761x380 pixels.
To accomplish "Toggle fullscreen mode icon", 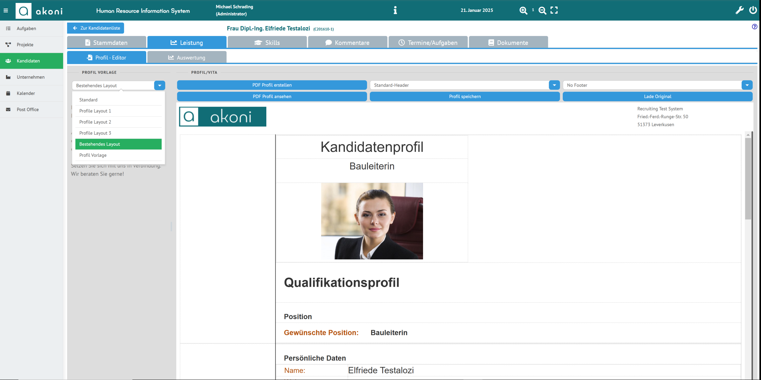I will (x=554, y=10).
